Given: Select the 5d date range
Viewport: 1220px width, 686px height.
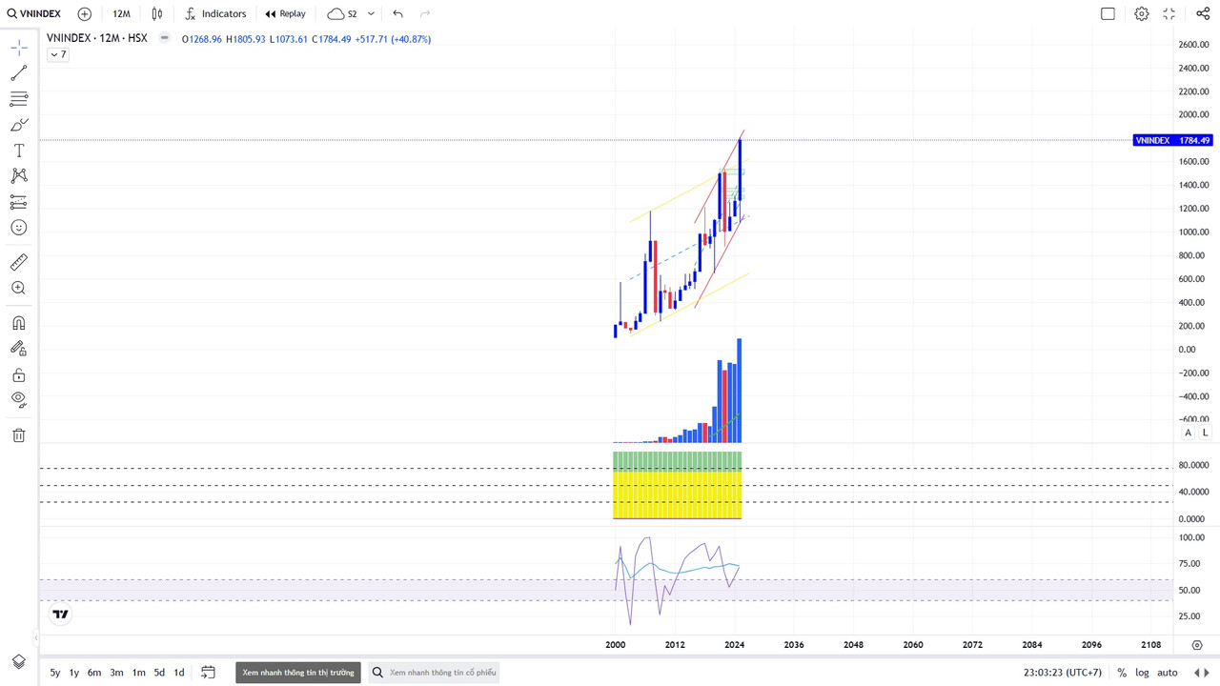Looking at the screenshot, I should [x=159, y=673].
